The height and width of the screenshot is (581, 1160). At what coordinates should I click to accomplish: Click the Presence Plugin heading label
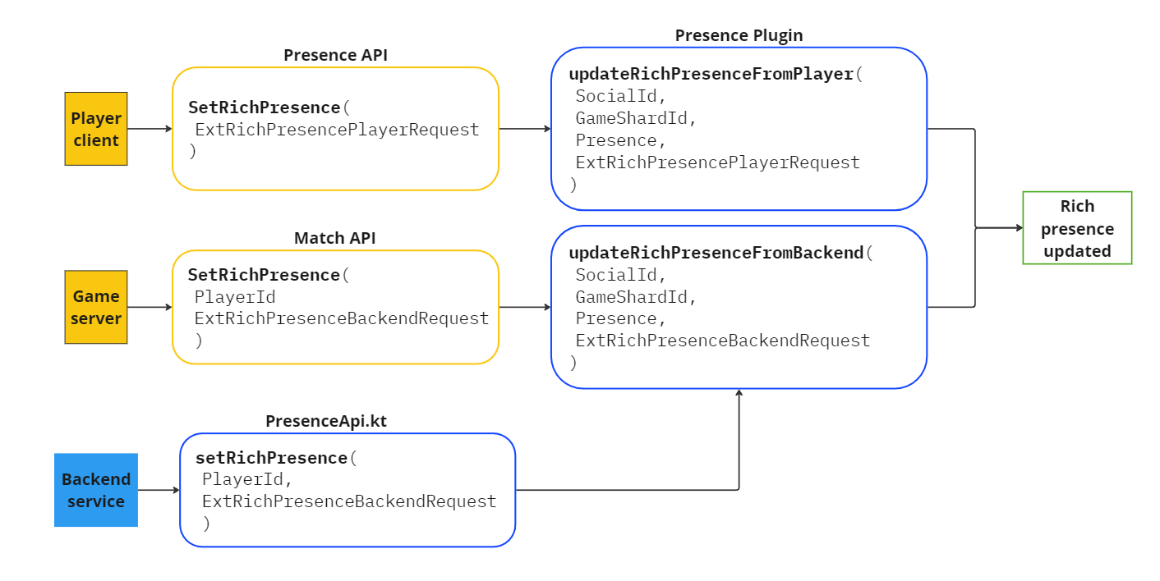(x=739, y=35)
